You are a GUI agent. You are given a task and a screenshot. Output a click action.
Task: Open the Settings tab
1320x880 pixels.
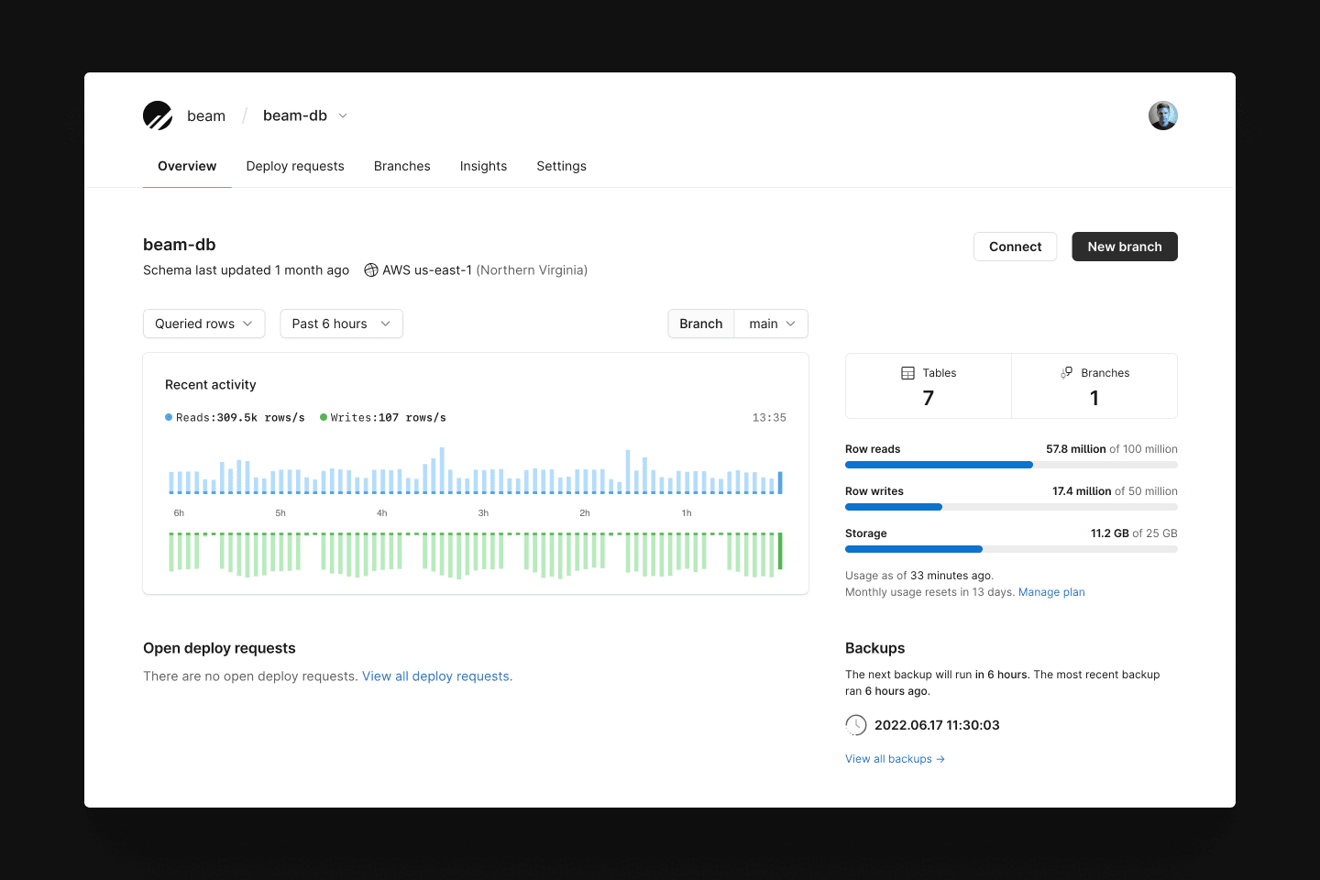point(561,166)
